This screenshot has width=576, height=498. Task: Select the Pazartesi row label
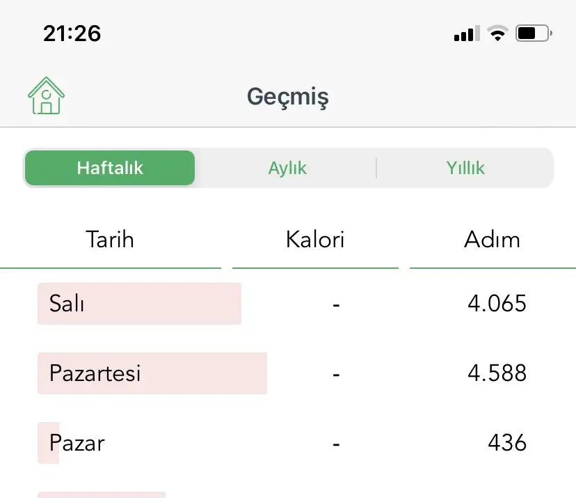pyautogui.click(x=95, y=373)
